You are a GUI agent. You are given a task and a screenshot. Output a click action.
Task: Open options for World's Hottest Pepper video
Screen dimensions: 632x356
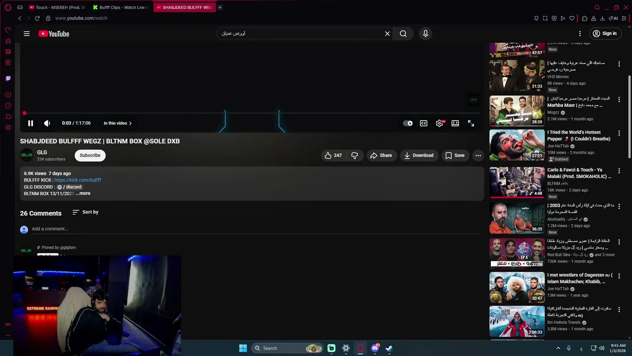pos(619,133)
